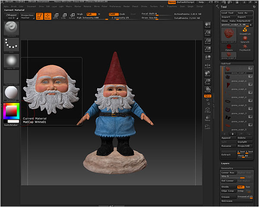The image size is (259, 207).
Task: Toggle the Mrgb paint mode
Action: point(80,14)
